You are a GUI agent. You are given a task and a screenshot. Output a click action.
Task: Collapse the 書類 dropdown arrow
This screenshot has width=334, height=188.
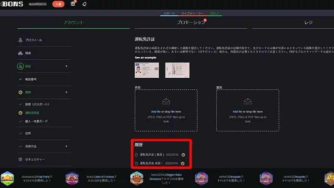(66, 93)
